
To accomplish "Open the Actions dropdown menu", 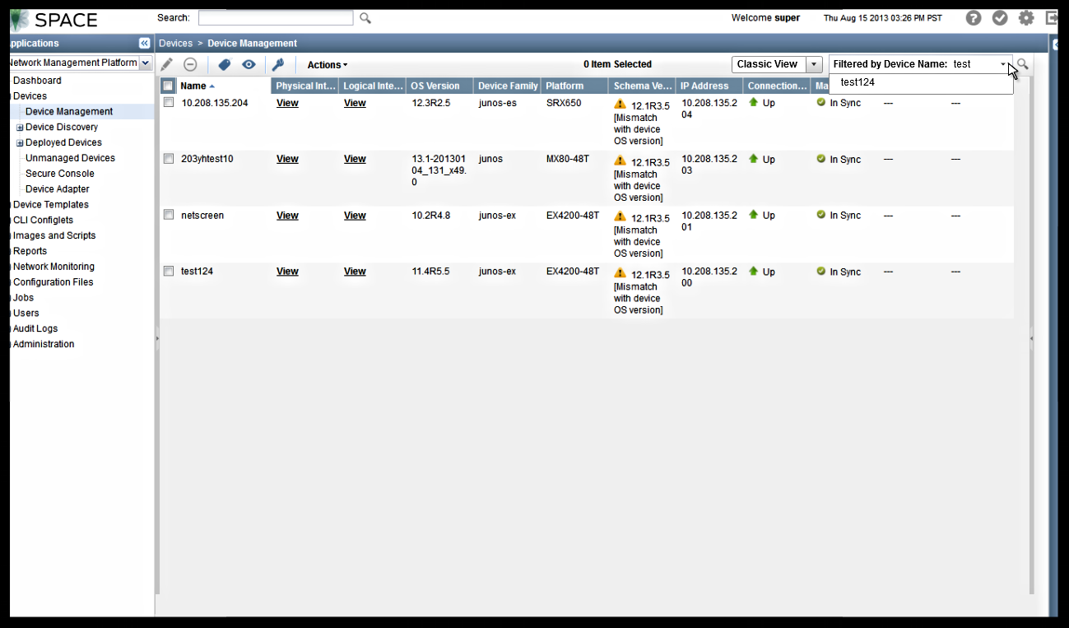I will click(x=327, y=65).
